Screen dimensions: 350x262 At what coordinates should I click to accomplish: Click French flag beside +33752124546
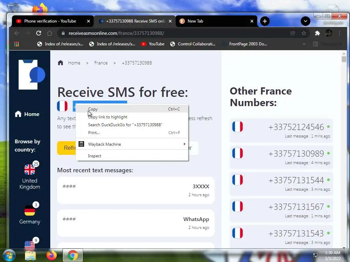(x=238, y=127)
